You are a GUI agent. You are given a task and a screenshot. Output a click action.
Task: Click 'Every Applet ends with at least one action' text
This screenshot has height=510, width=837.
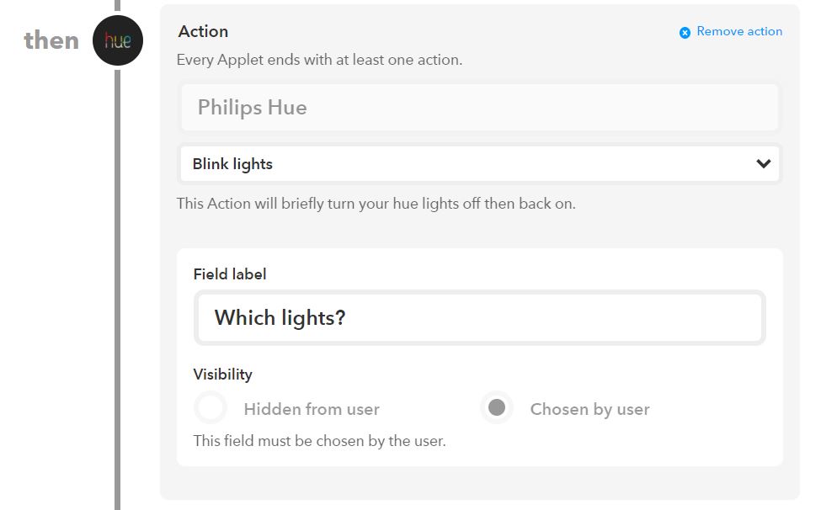click(319, 60)
